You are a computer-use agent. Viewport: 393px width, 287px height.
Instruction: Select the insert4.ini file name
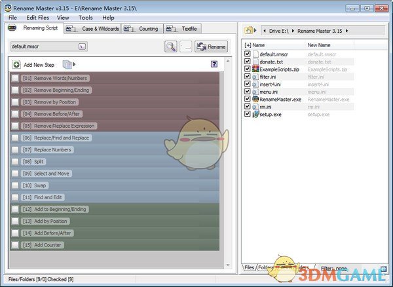tap(270, 85)
